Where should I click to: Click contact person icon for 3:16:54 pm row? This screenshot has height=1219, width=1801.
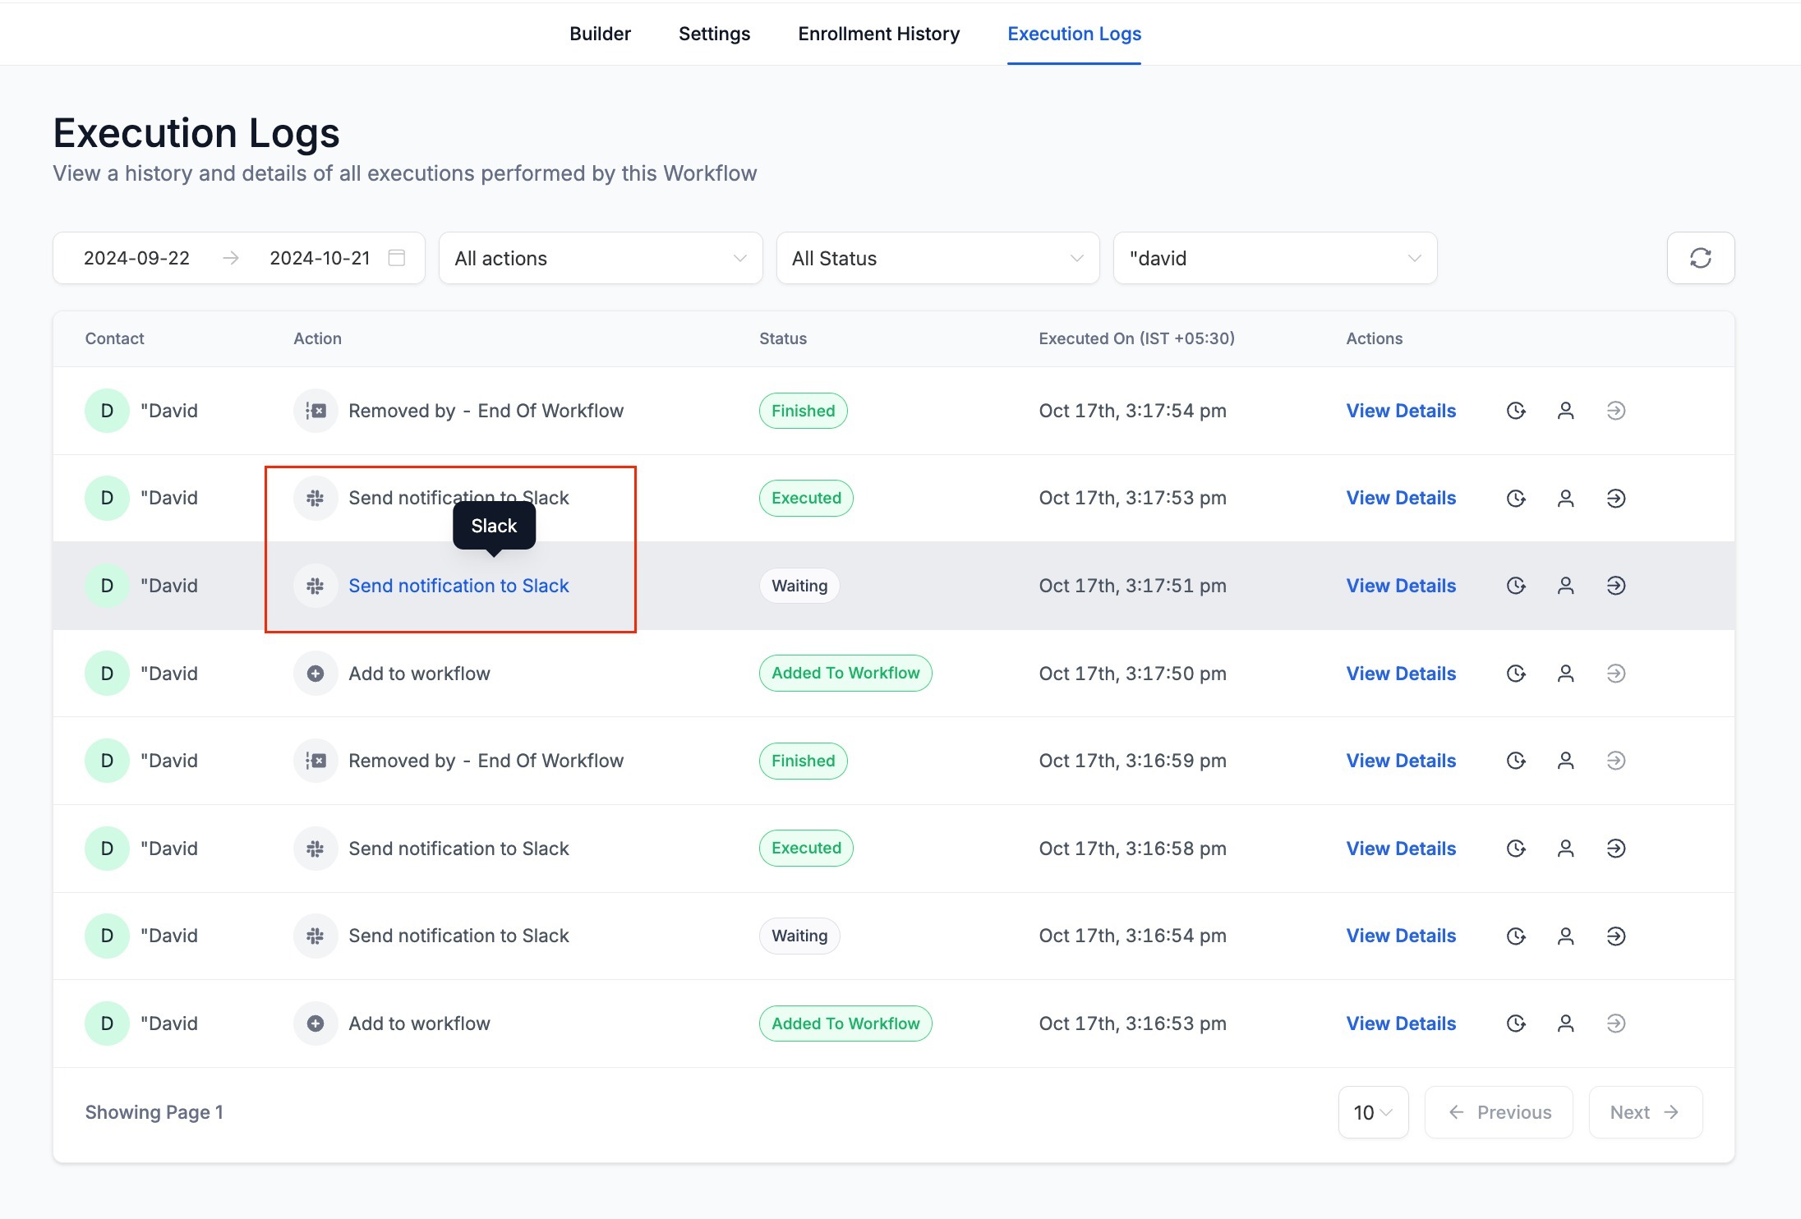point(1565,936)
